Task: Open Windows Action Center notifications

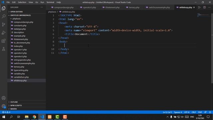Action: click(x=208, y=117)
